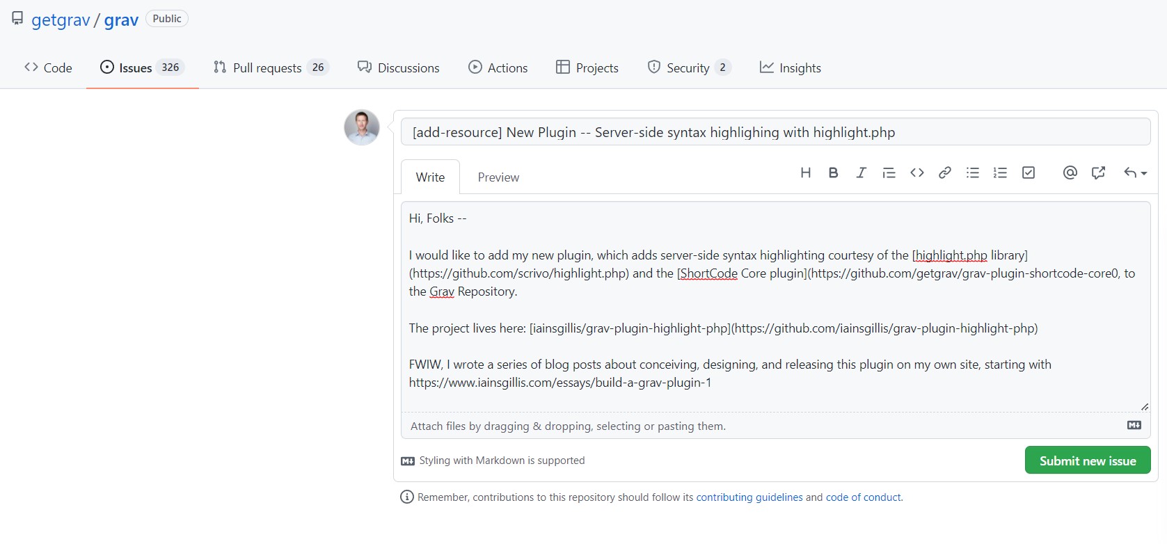Reference an issue or pull request icon
Screen dimensions: 1167x544
(x=1099, y=173)
